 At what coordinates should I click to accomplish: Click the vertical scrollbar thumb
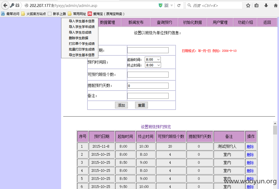[x=275, y=130]
